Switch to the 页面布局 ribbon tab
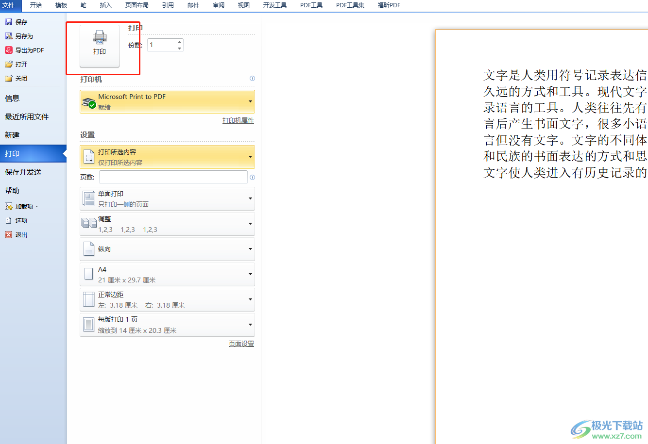Screen dimensions: 648x444 pyautogui.click(x=137, y=5)
